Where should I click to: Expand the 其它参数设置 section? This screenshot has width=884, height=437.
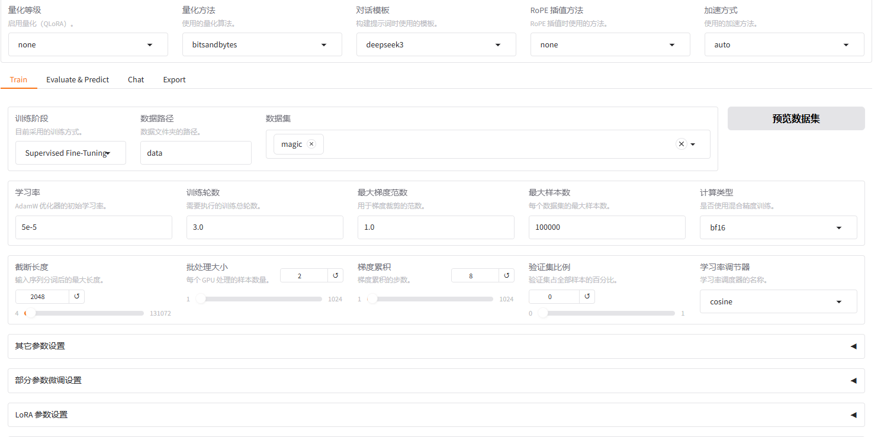pyautogui.click(x=436, y=346)
